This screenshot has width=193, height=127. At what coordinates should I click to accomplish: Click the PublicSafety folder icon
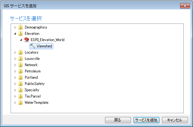point(21,84)
